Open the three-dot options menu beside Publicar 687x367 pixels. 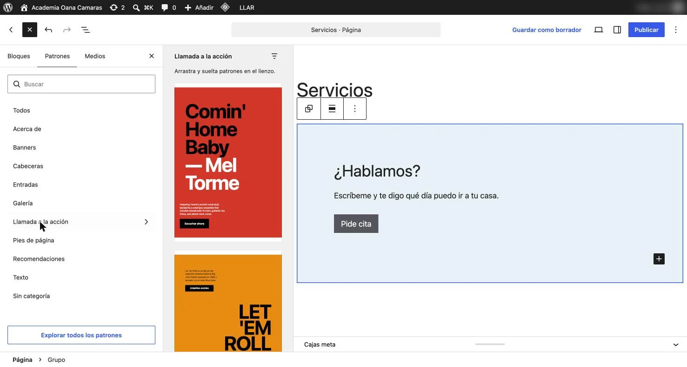(x=676, y=30)
